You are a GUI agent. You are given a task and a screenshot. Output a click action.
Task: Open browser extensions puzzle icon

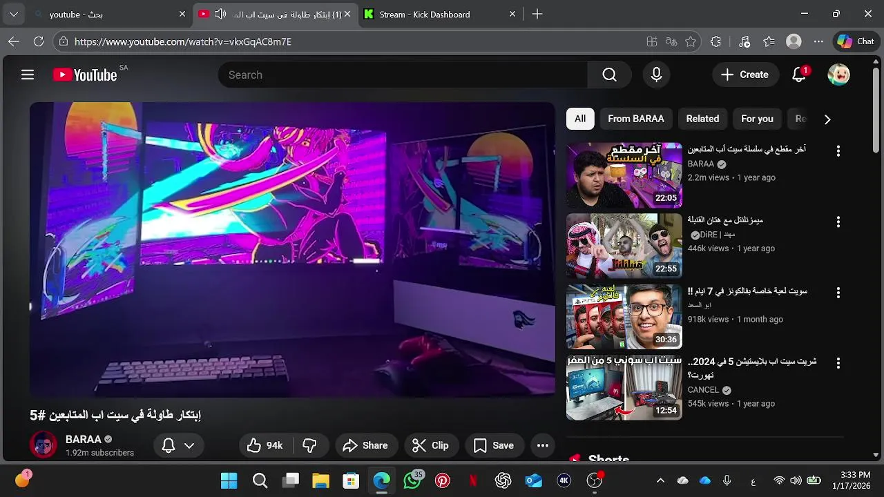(x=715, y=41)
